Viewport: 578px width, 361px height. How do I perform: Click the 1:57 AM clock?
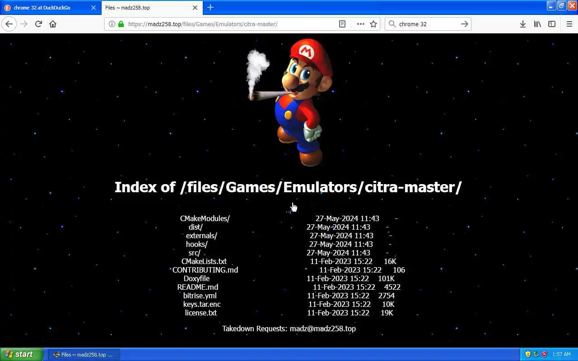[562, 355]
